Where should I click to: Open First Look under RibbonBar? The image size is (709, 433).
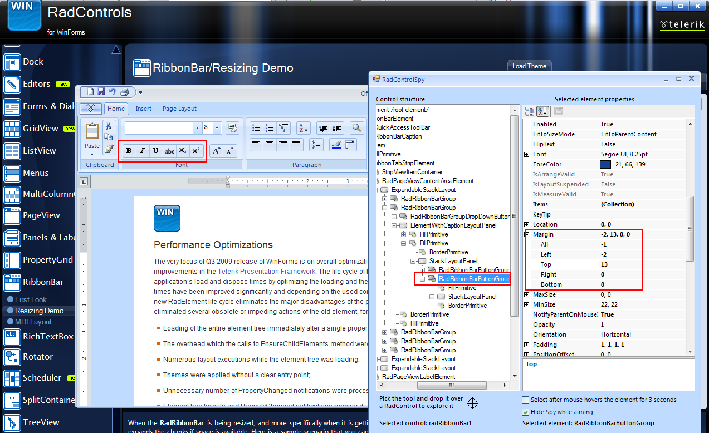tap(31, 299)
